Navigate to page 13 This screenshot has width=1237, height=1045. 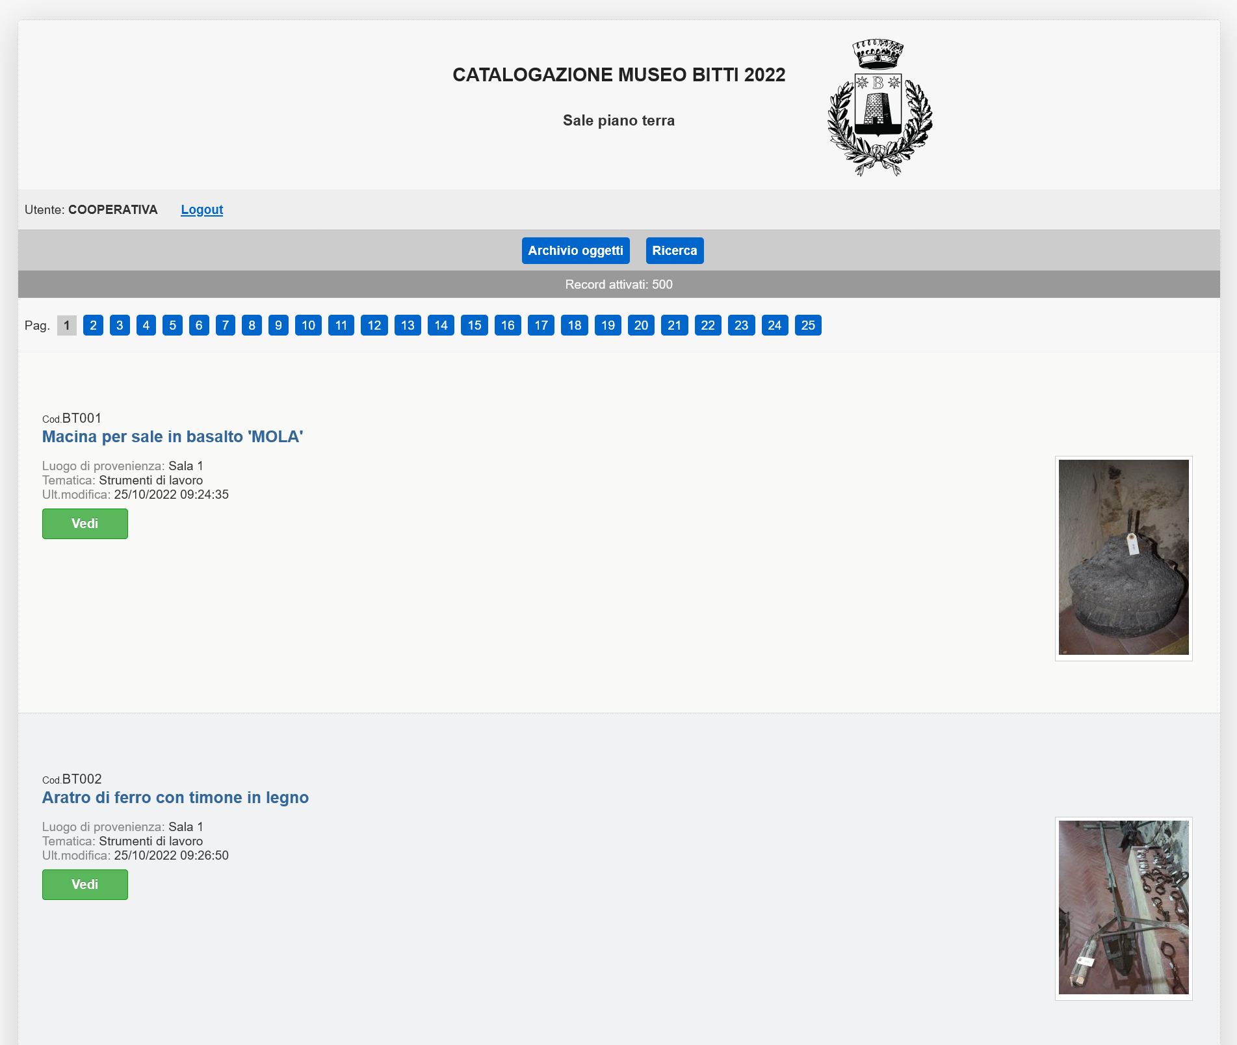tap(408, 325)
